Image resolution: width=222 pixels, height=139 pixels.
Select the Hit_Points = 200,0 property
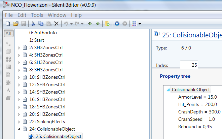pos(199,104)
